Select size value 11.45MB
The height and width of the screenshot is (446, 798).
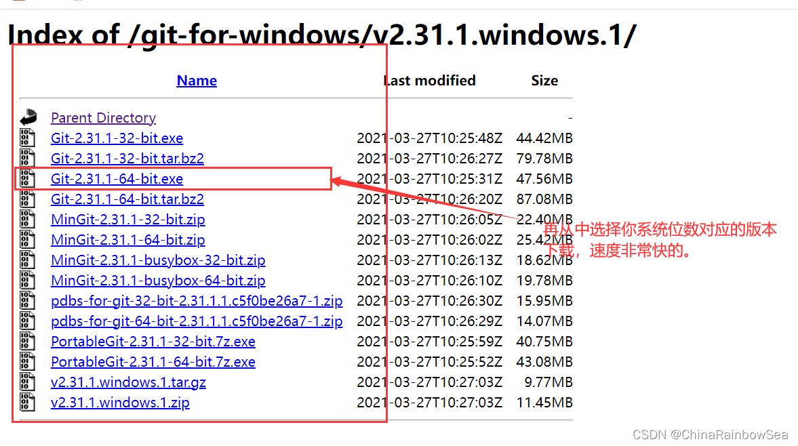click(x=544, y=402)
